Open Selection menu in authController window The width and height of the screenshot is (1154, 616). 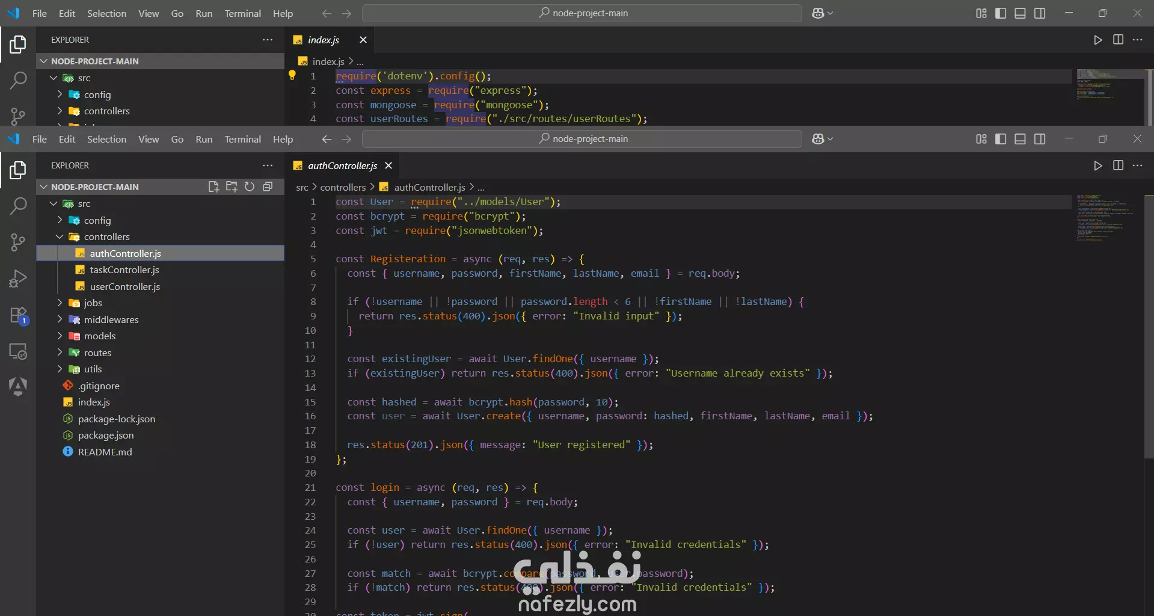click(106, 139)
